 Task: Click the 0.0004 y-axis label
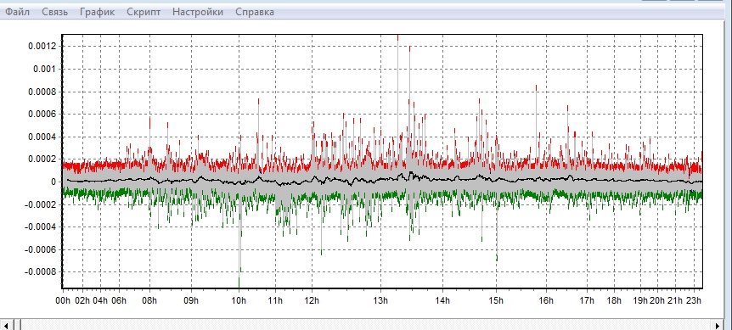tap(42, 137)
